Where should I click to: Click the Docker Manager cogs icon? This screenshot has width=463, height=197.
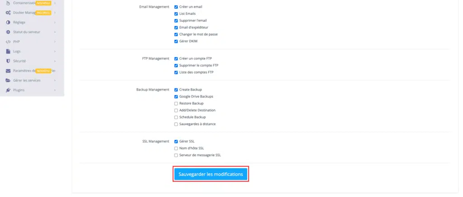click(x=8, y=13)
